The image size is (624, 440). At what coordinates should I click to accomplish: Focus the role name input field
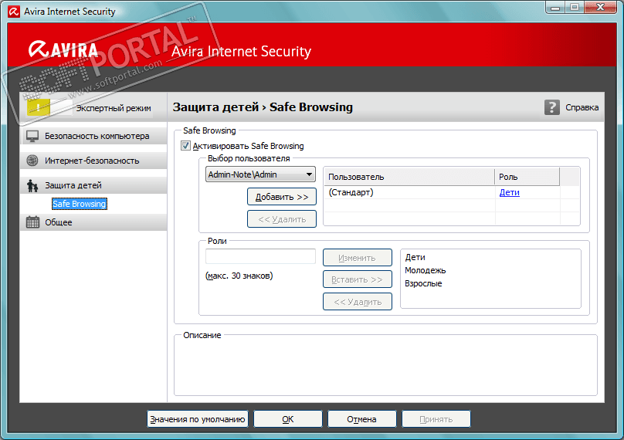(260, 256)
